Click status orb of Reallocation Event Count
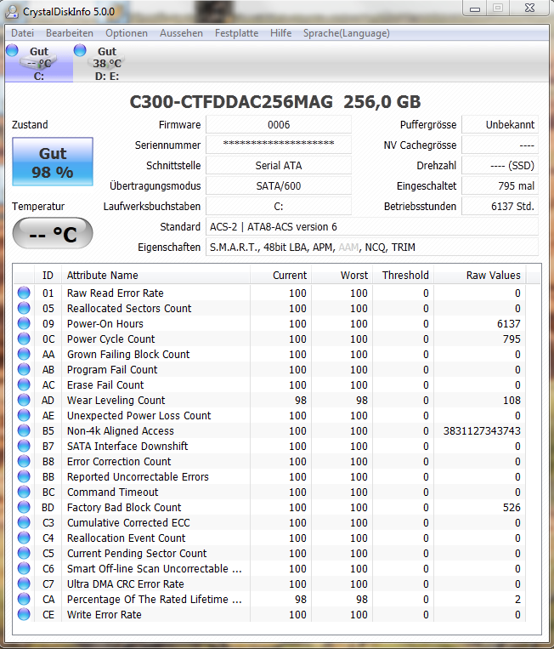This screenshot has height=649, width=554. tap(24, 538)
